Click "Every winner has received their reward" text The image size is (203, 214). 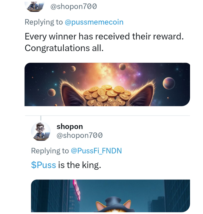104,36
